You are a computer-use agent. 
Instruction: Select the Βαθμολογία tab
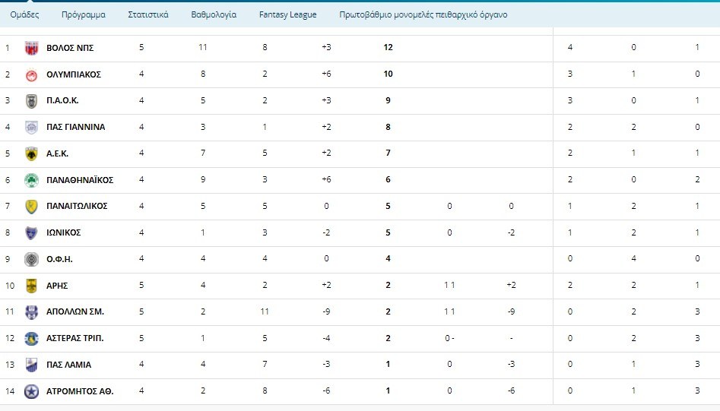coord(214,14)
